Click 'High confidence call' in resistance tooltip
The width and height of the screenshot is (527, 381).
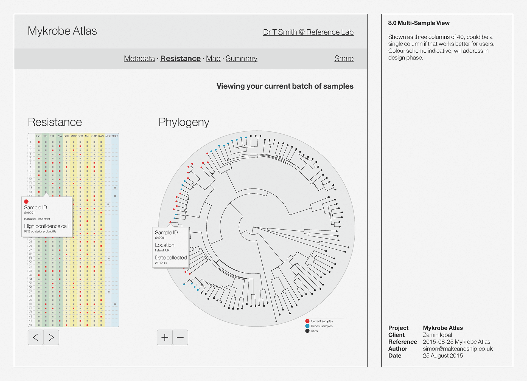click(x=46, y=226)
